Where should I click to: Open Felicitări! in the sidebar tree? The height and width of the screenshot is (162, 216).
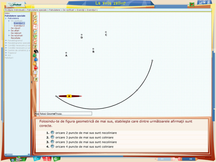coord(9,58)
